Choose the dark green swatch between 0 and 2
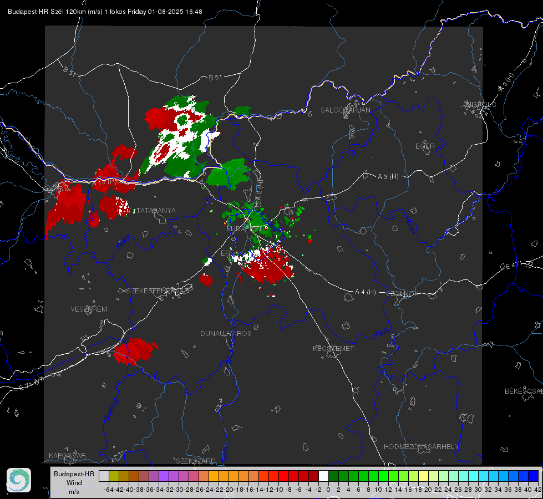 333,476
